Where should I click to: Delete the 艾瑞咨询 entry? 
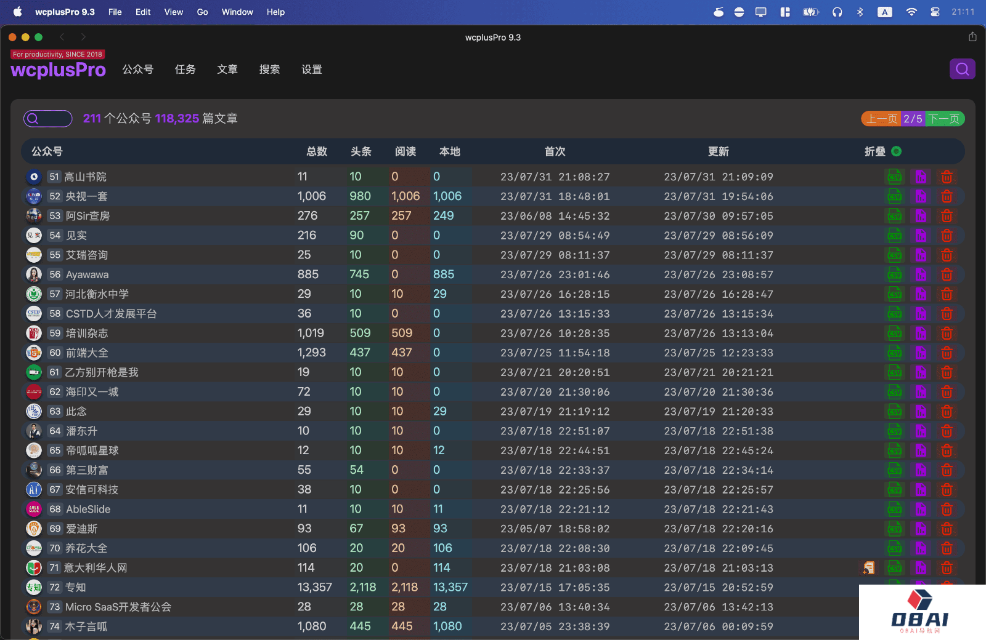(x=947, y=255)
